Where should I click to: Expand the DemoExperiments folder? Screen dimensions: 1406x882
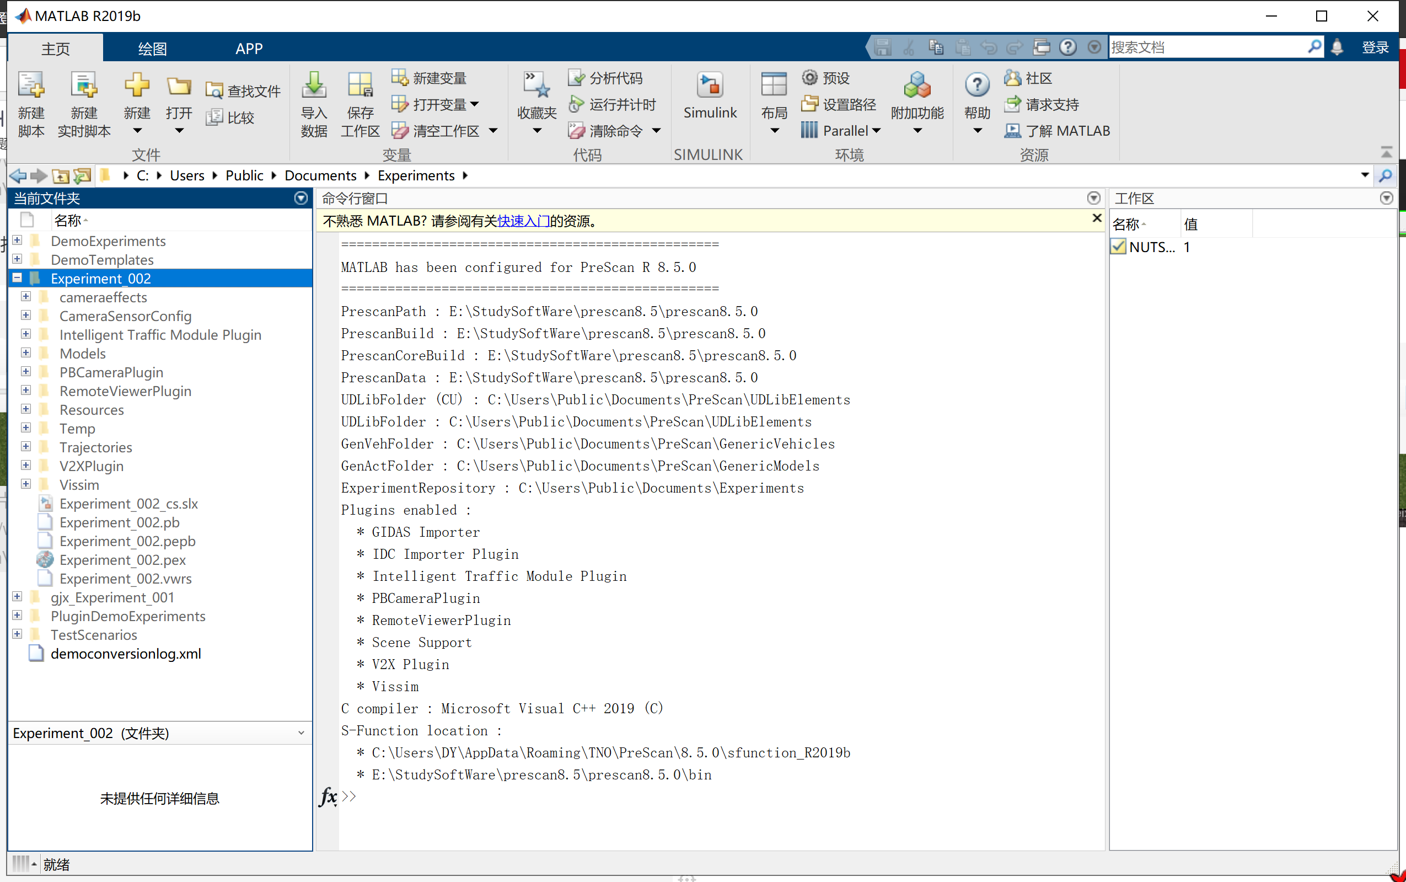pyautogui.click(x=18, y=240)
